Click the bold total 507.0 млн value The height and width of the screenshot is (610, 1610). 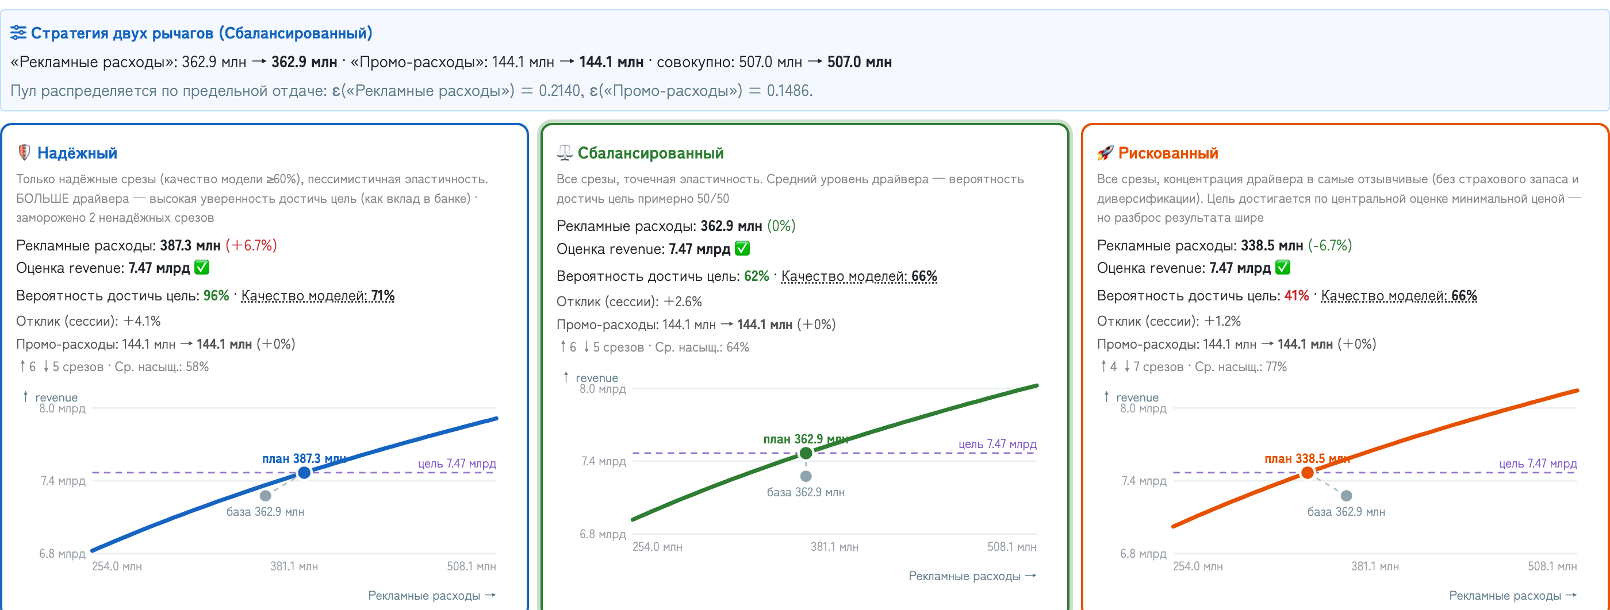pyautogui.click(x=860, y=62)
